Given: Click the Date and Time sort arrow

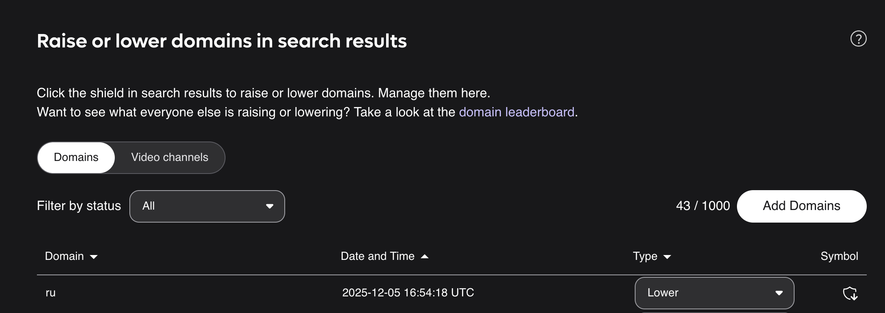Looking at the screenshot, I should pos(425,256).
